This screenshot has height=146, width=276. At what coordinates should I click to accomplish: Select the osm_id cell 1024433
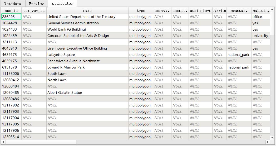(x=11, y=30)
